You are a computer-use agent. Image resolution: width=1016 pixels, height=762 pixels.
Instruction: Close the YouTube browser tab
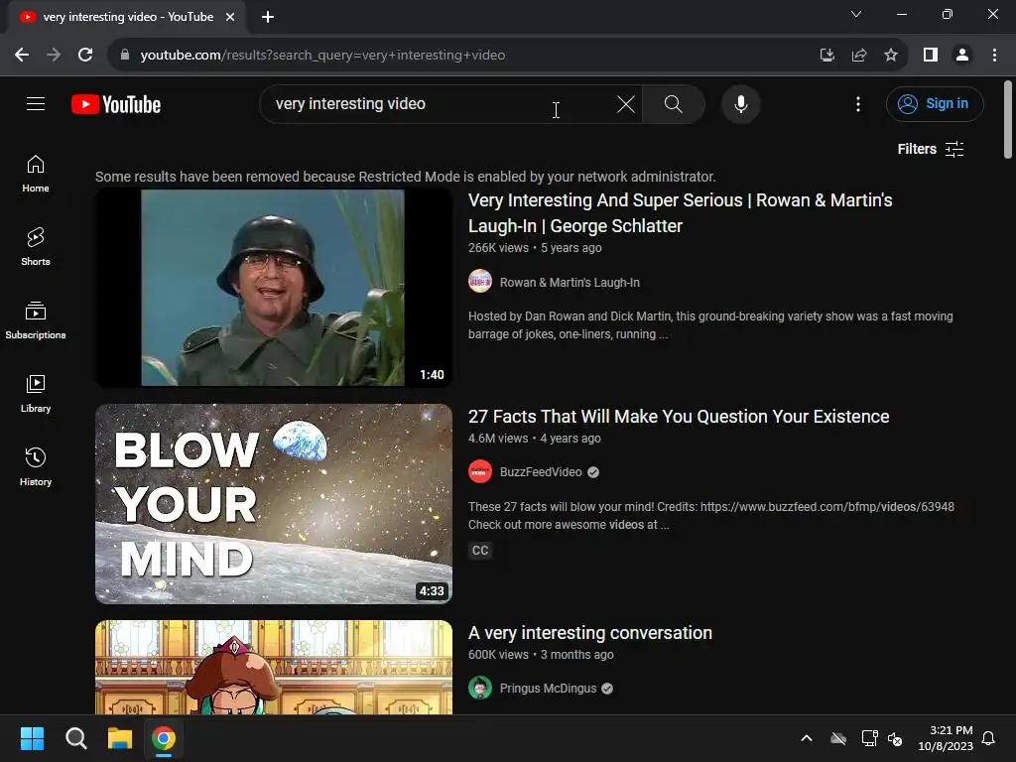click(230, 18)
